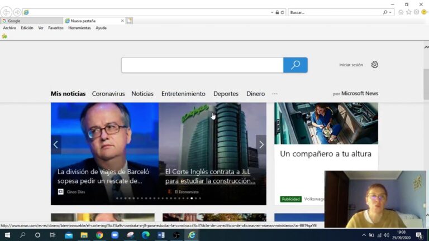The image size is (429, 241).
Task: Click the page vertical scrollbar thumb
Action: (x=426, y=84)
